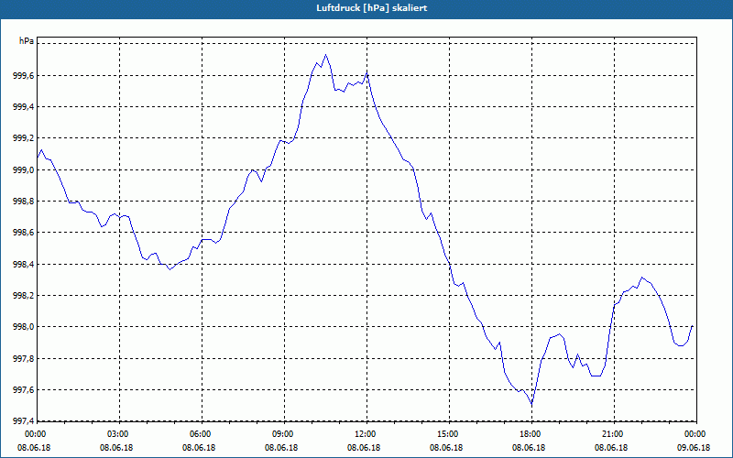Click the 08.06.18 date under 09:00
Image resolution: width=733 pixels, height=458 pixels.
[281, 448]
